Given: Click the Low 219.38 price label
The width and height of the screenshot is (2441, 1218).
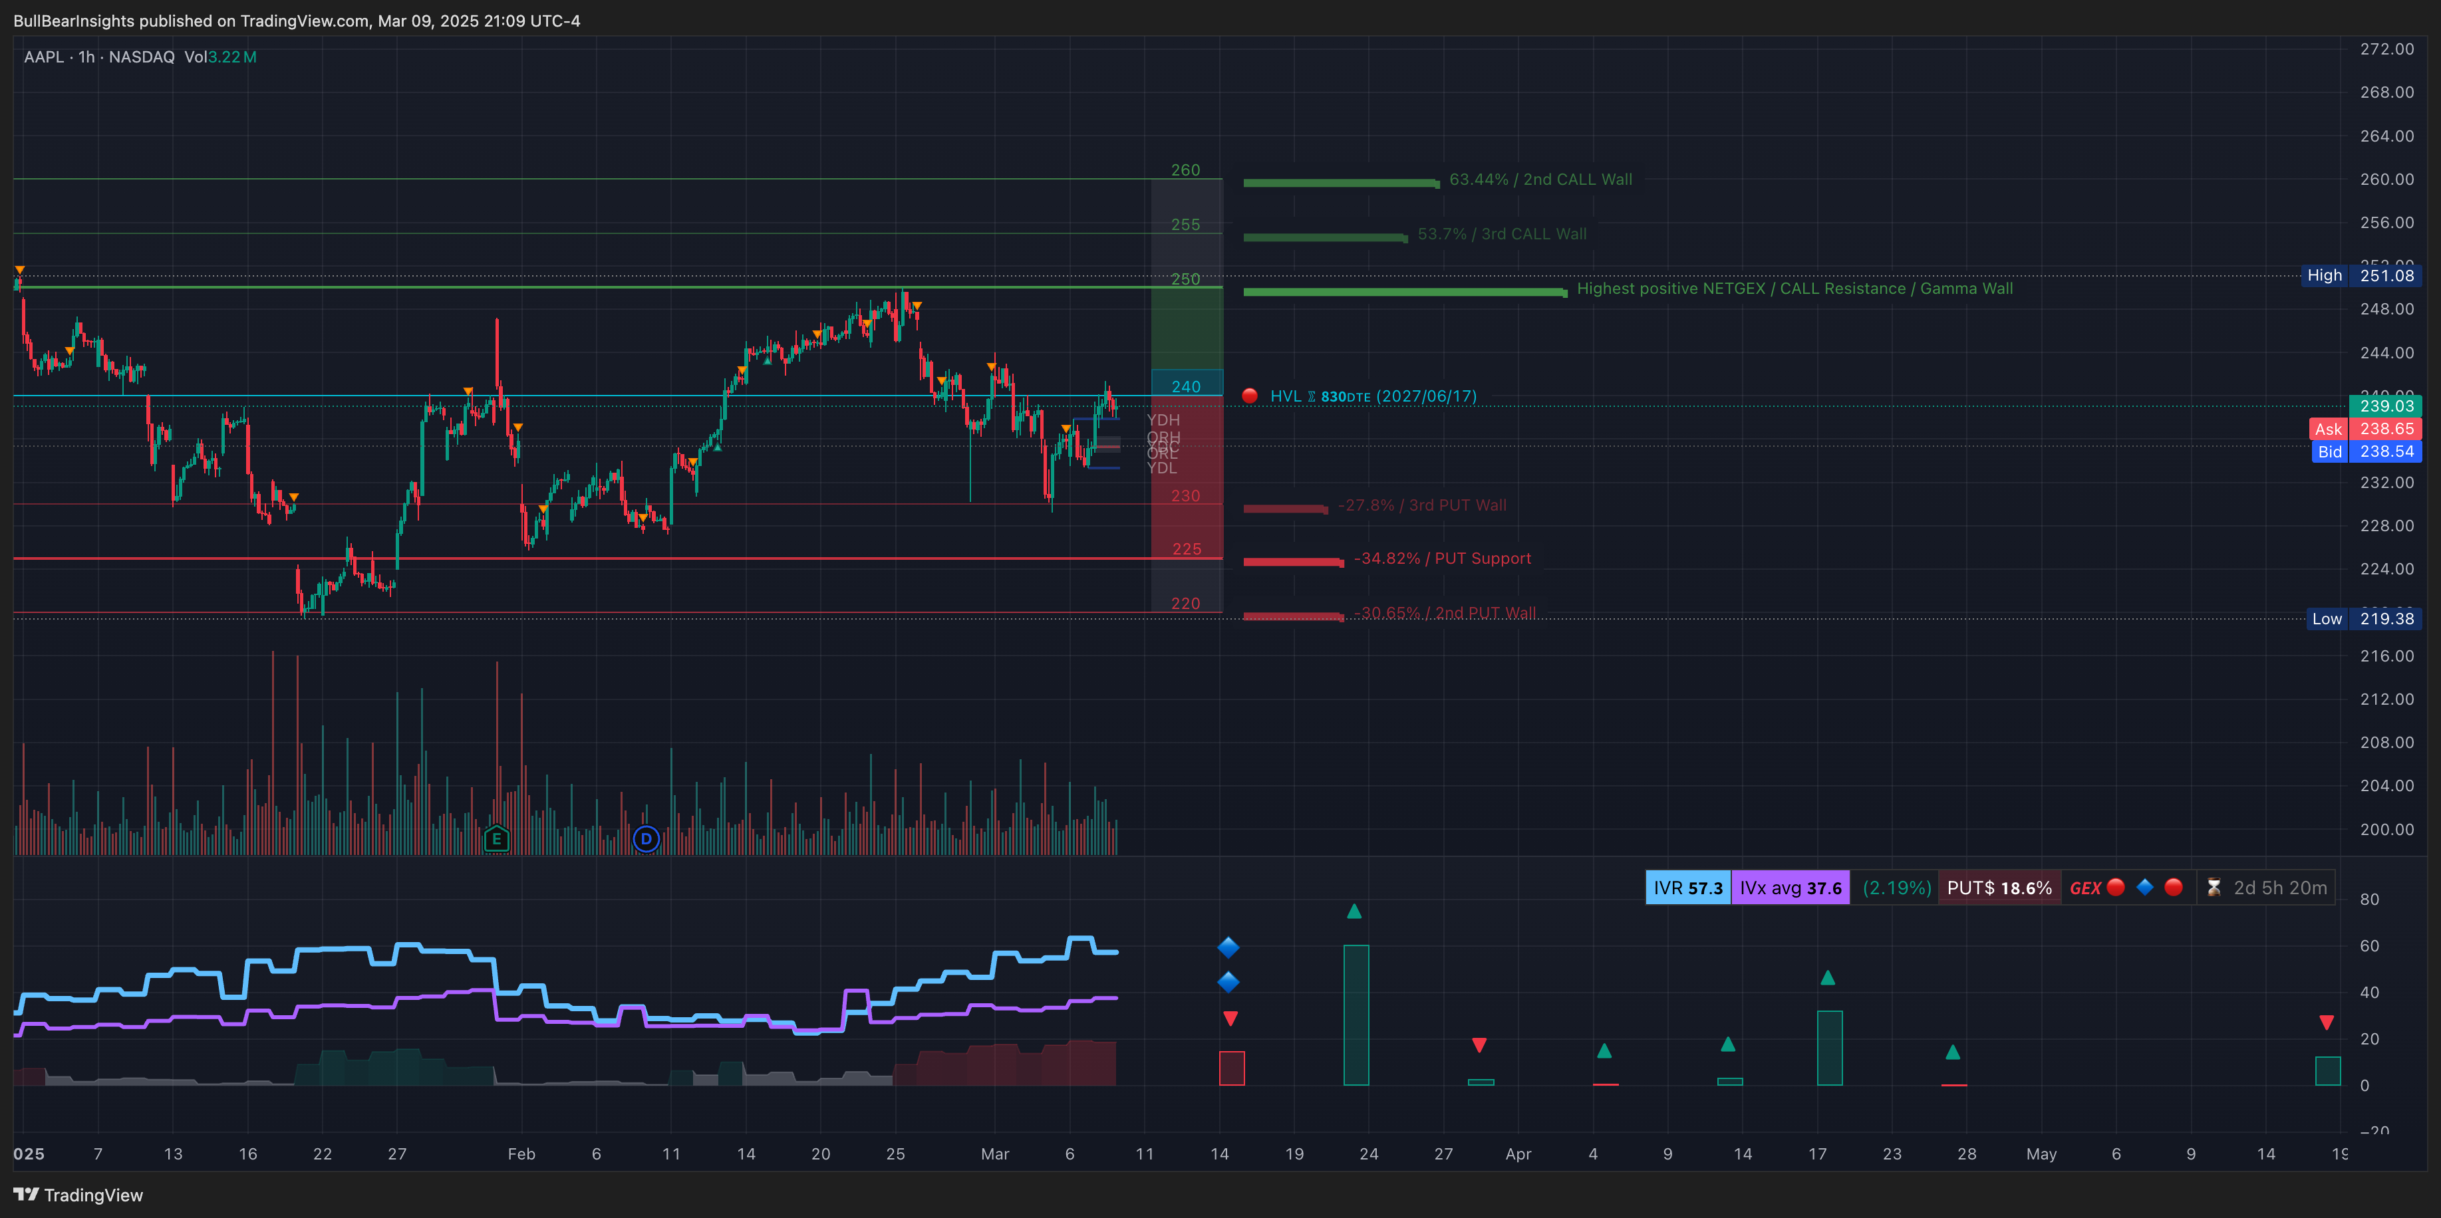Looking at the screenshot, I should point(2363,618).
